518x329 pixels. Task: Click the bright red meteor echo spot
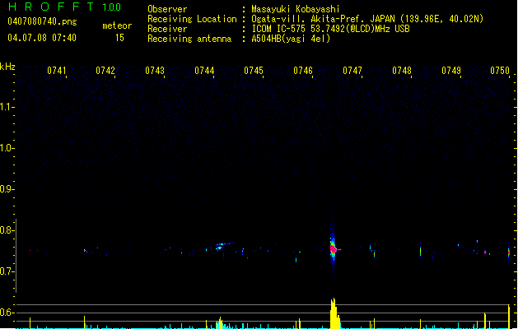[334, 247]
